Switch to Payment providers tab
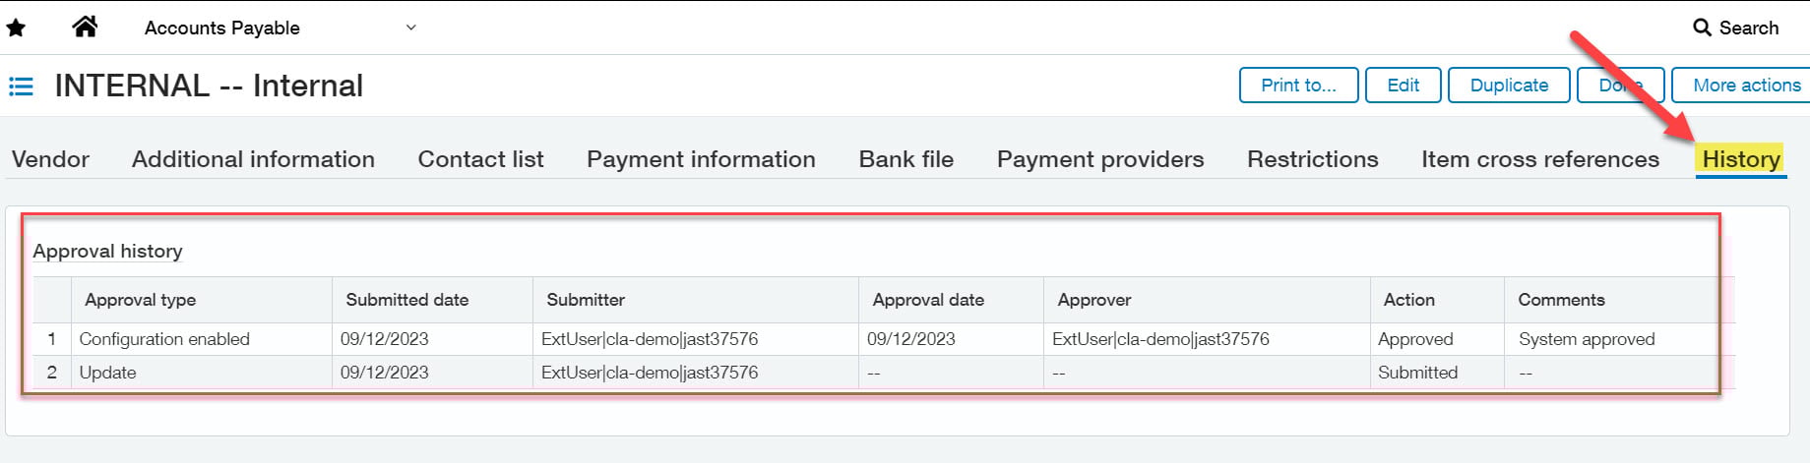The image size is (1810, 463). click(1100, 159)
